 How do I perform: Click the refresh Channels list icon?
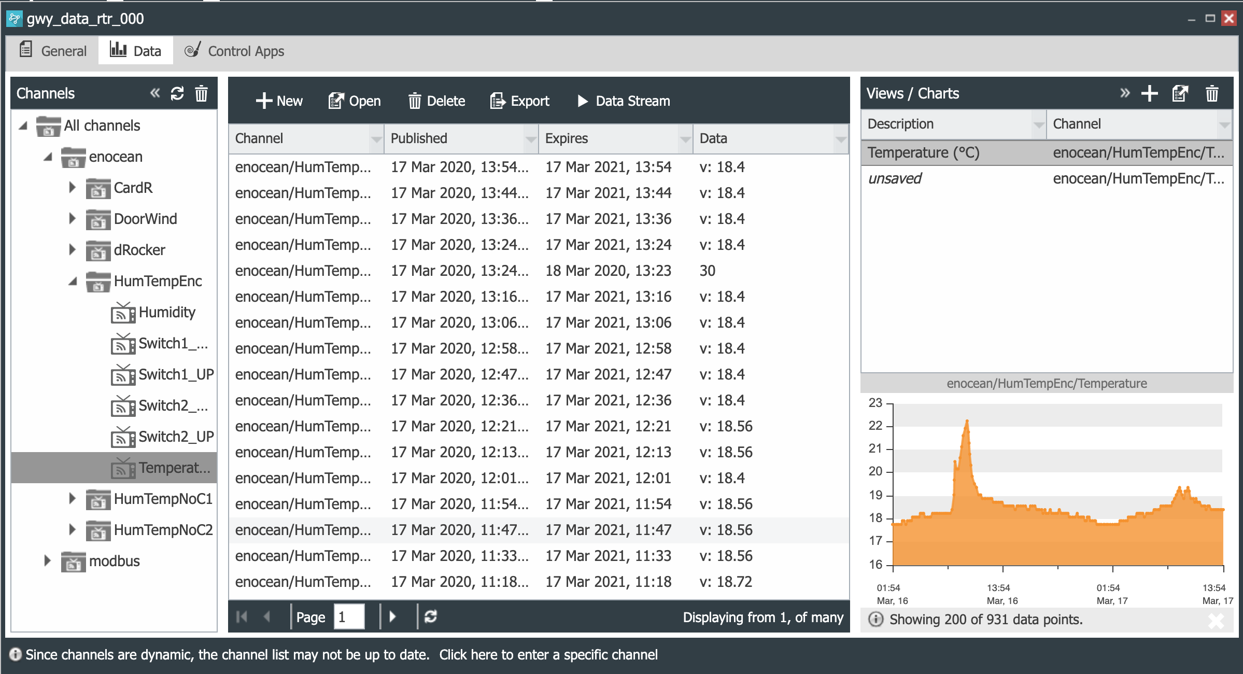178,92
